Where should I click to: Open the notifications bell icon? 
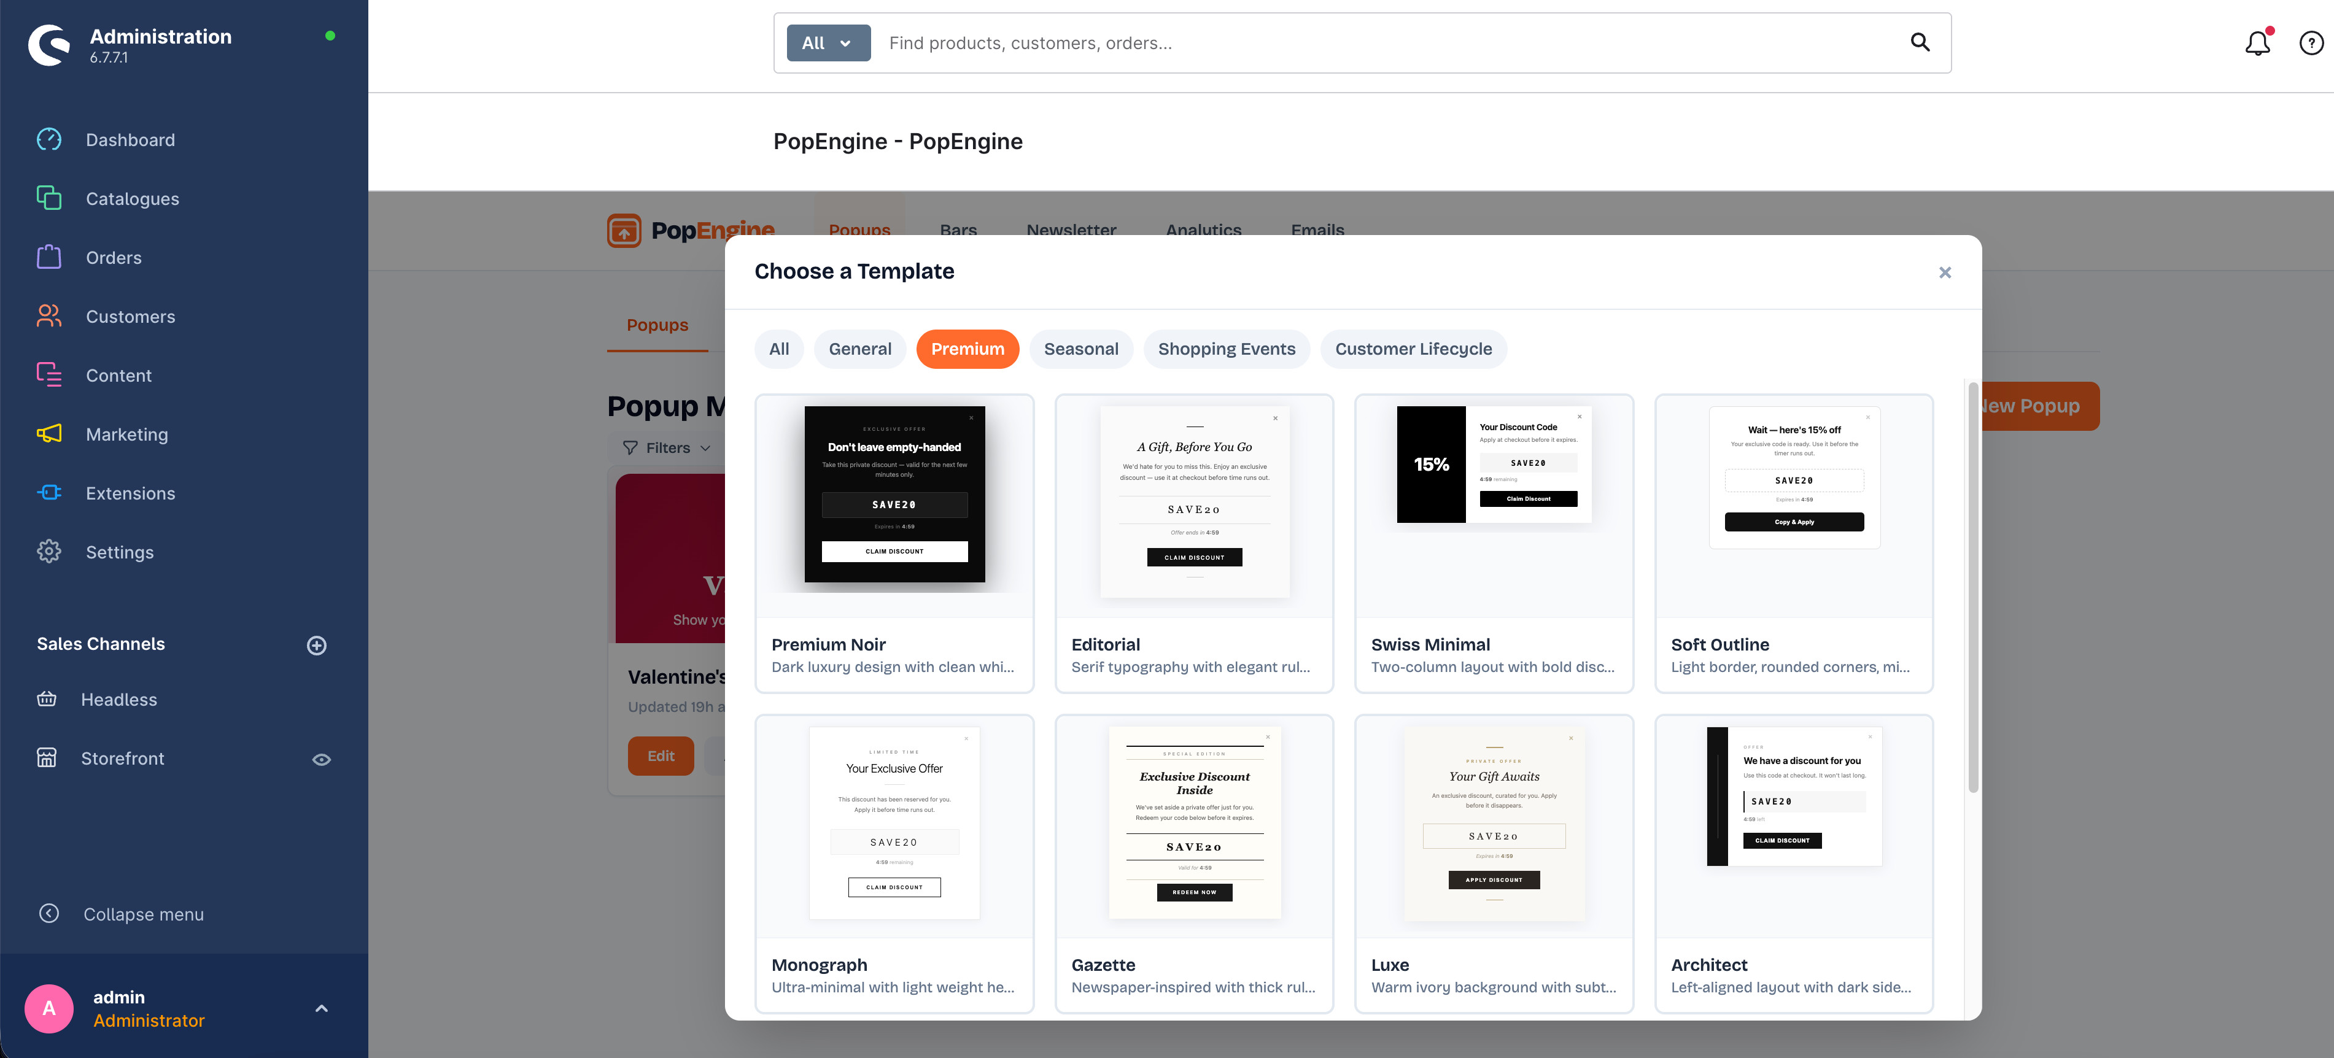click(2257, 42)
